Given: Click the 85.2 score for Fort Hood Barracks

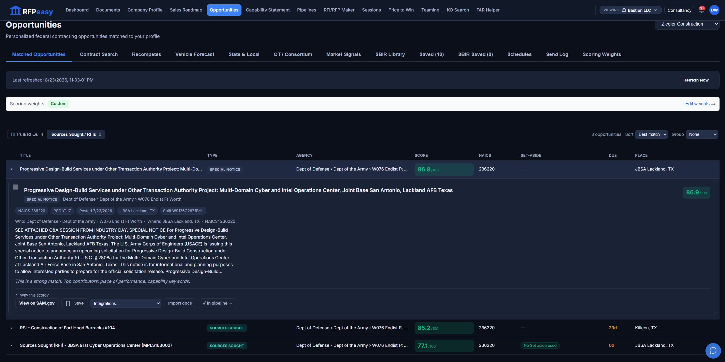Looking at the screenshot, I should pyautogui.click(x=444, y=328).
